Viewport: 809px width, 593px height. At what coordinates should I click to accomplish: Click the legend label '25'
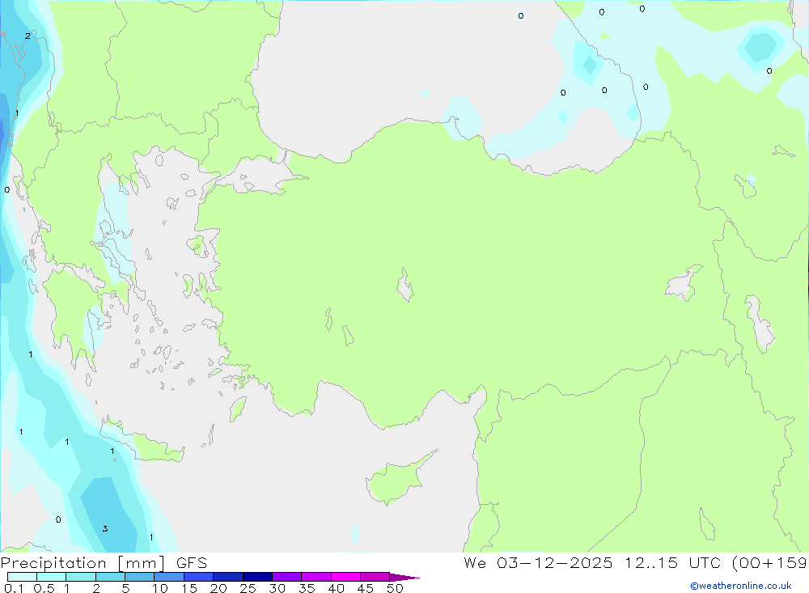248,588
